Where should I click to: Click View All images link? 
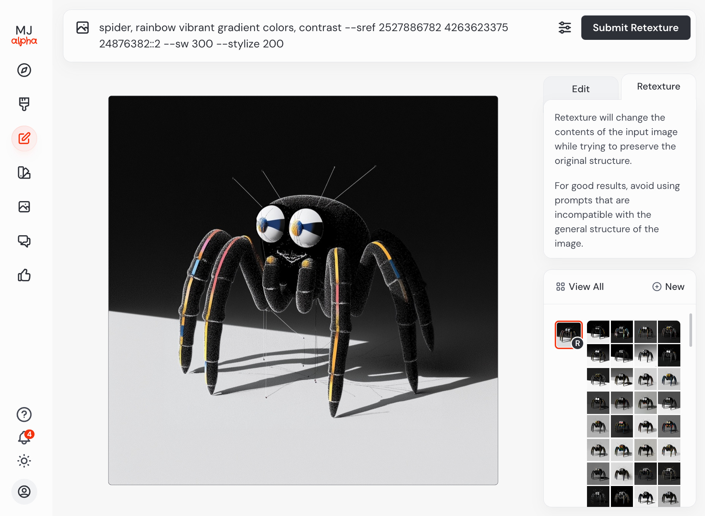coord(580,287)
